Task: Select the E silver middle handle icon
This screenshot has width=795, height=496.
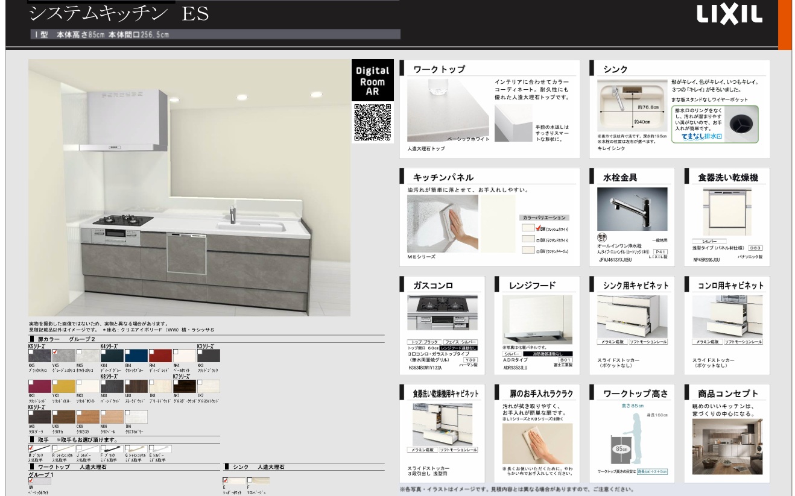Action: pyautogui.click(x=159, y=450)
